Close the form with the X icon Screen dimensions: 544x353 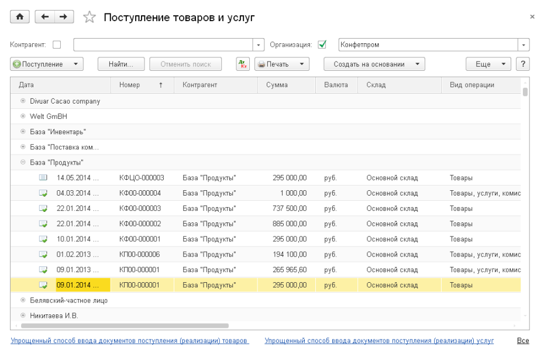pos(532,16)
